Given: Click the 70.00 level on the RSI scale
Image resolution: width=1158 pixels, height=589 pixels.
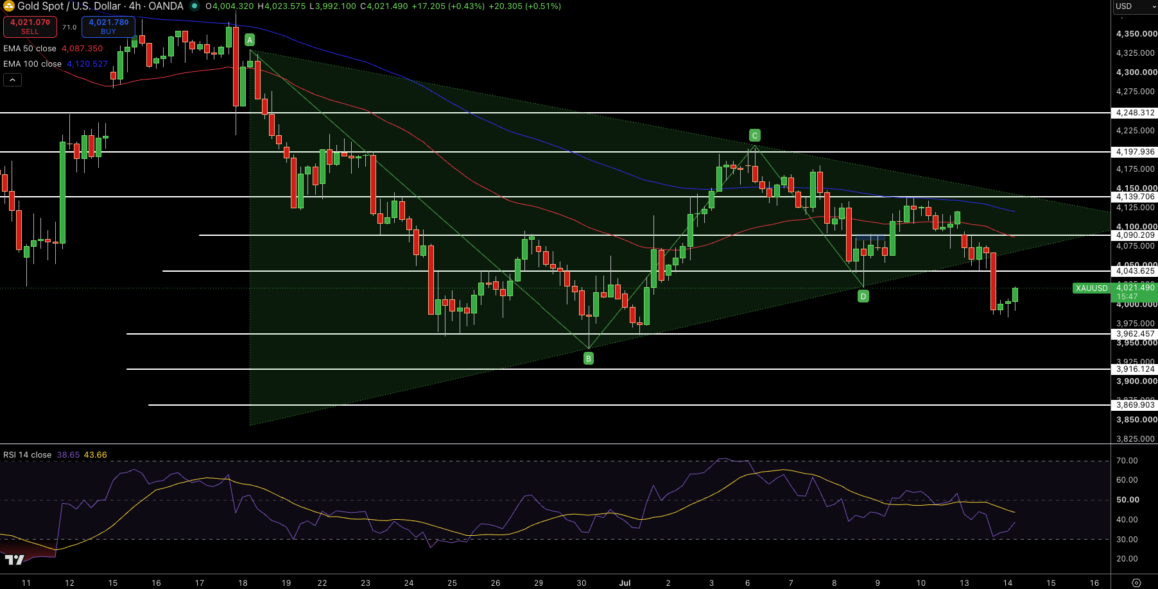Looking at the screenshot, I should coord(1127,461).
